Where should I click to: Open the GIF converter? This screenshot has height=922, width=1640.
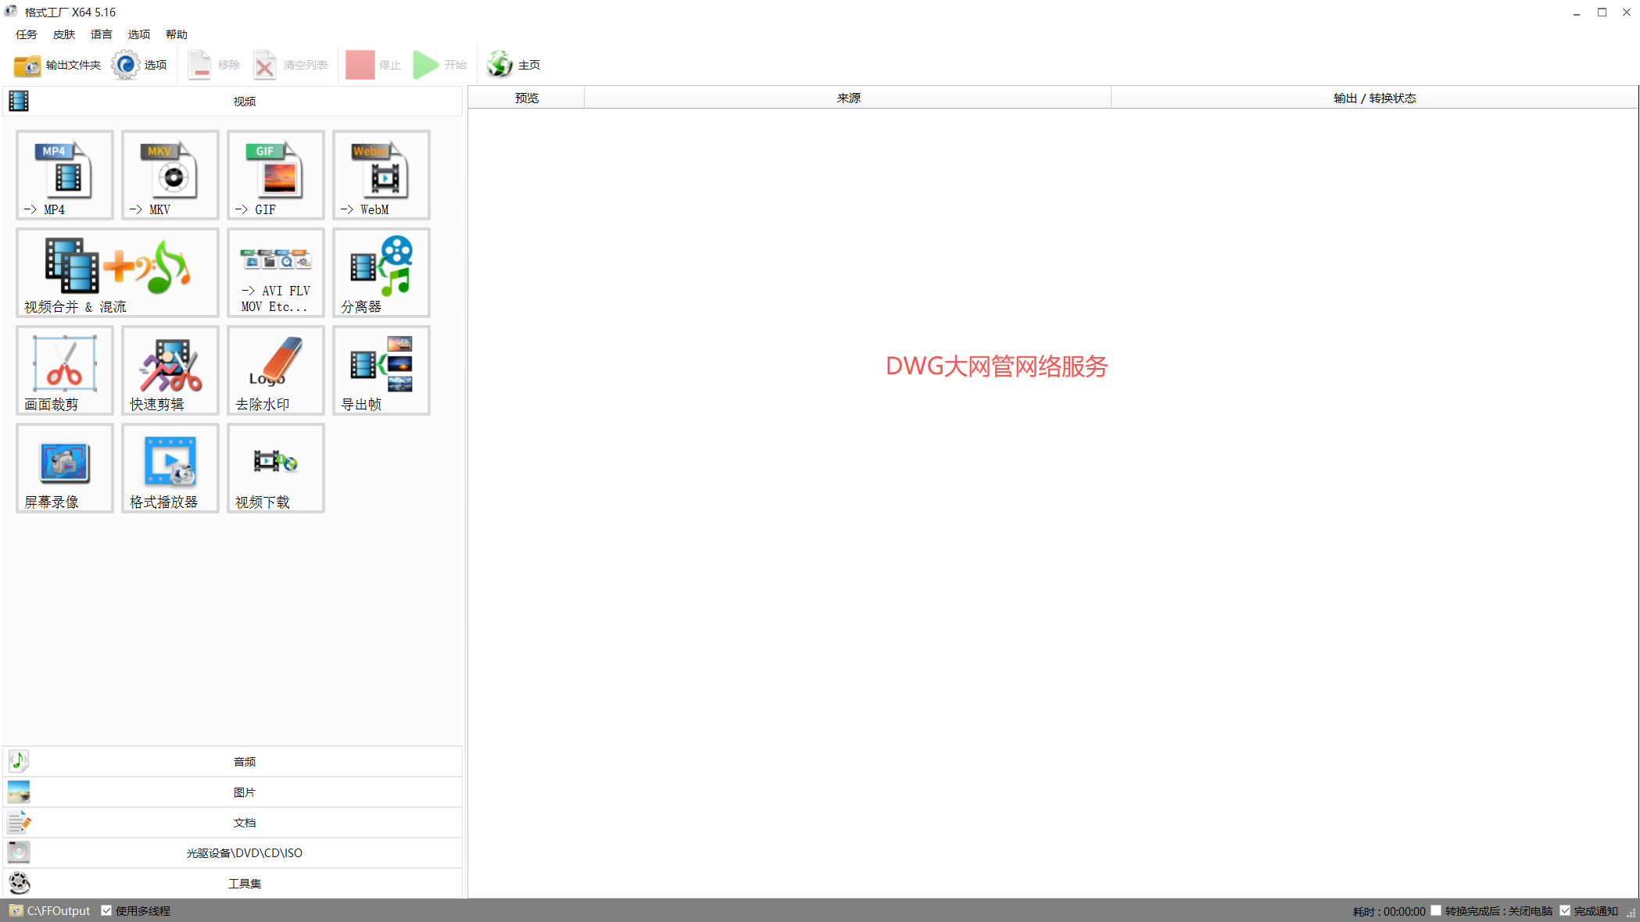coord(275,175)
